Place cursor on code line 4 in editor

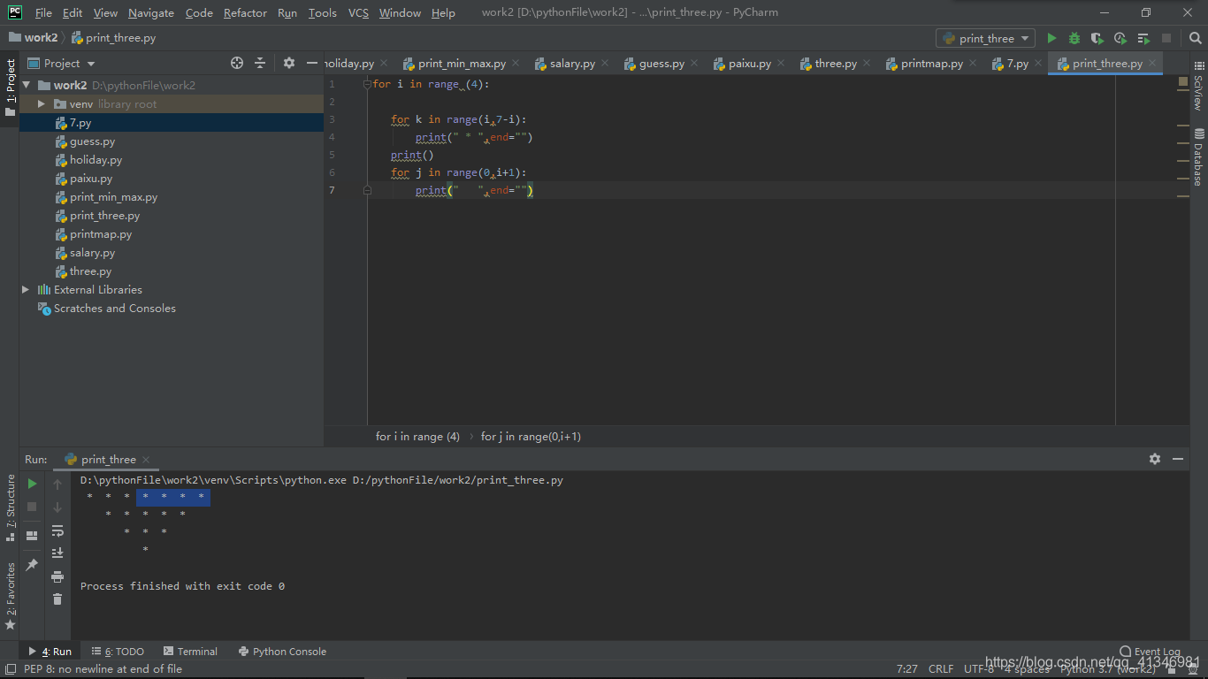coord(474,137)
